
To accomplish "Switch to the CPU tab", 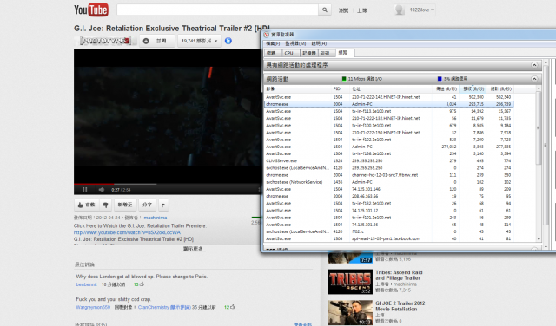I will coord(289,53).
